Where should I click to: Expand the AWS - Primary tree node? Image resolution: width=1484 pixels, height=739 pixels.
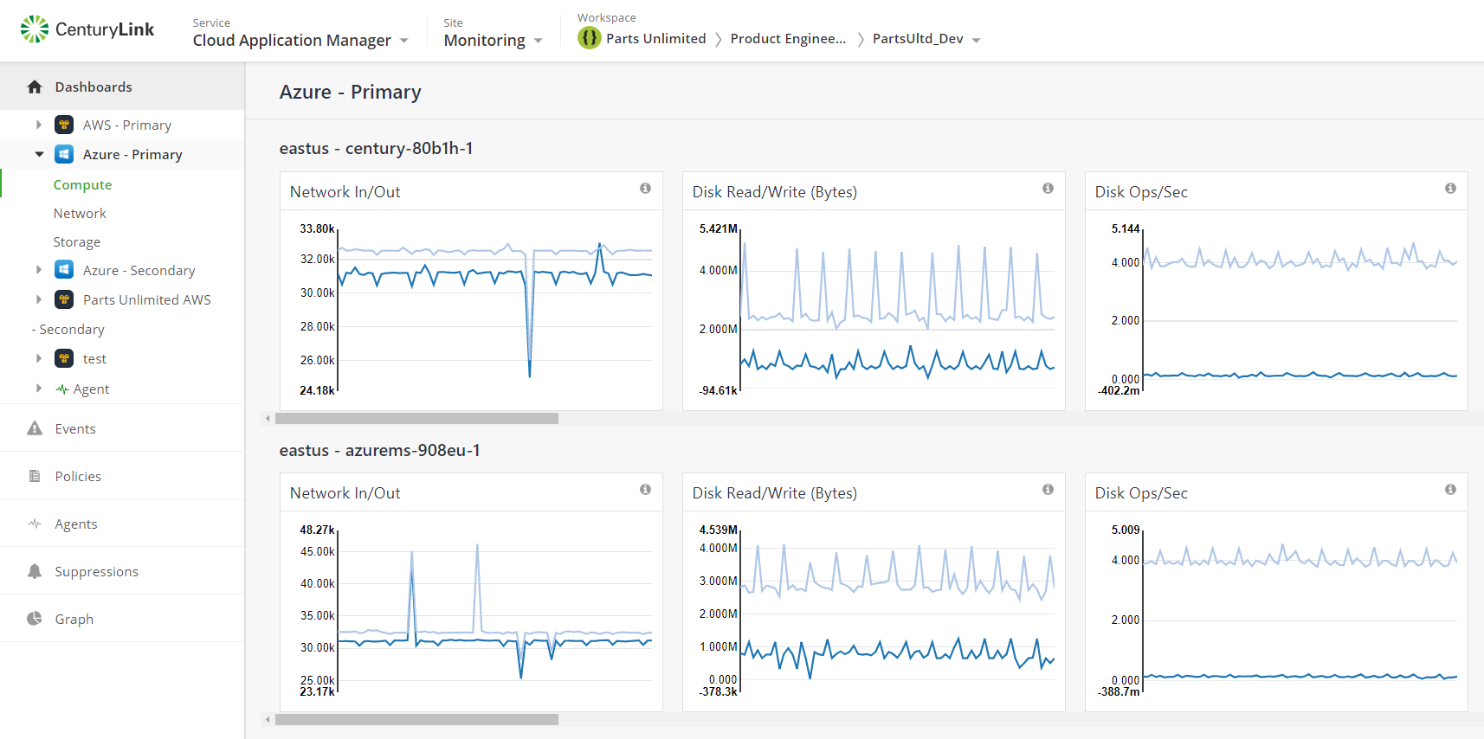coord(39,125)
